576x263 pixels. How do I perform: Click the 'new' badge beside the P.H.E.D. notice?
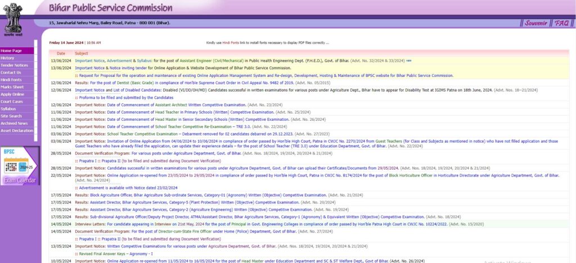tap(408, 61)
